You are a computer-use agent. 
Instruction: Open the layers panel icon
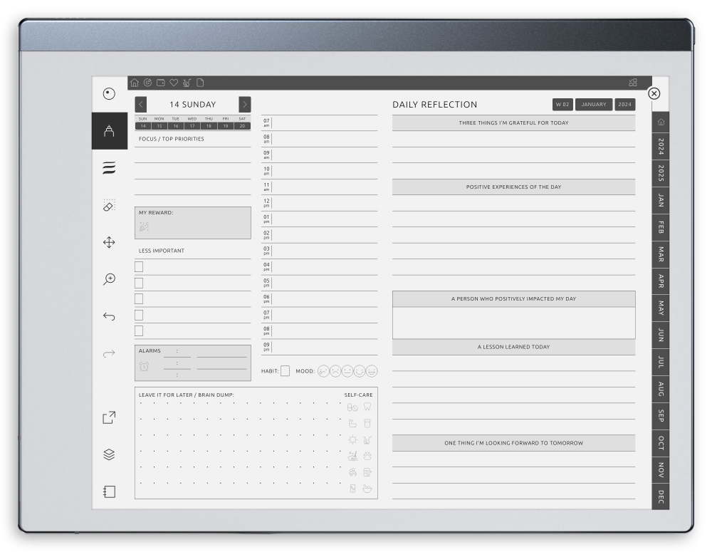(x=110, y=454)
